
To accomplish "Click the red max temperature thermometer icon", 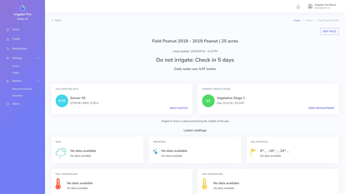I will click(58, 184).
